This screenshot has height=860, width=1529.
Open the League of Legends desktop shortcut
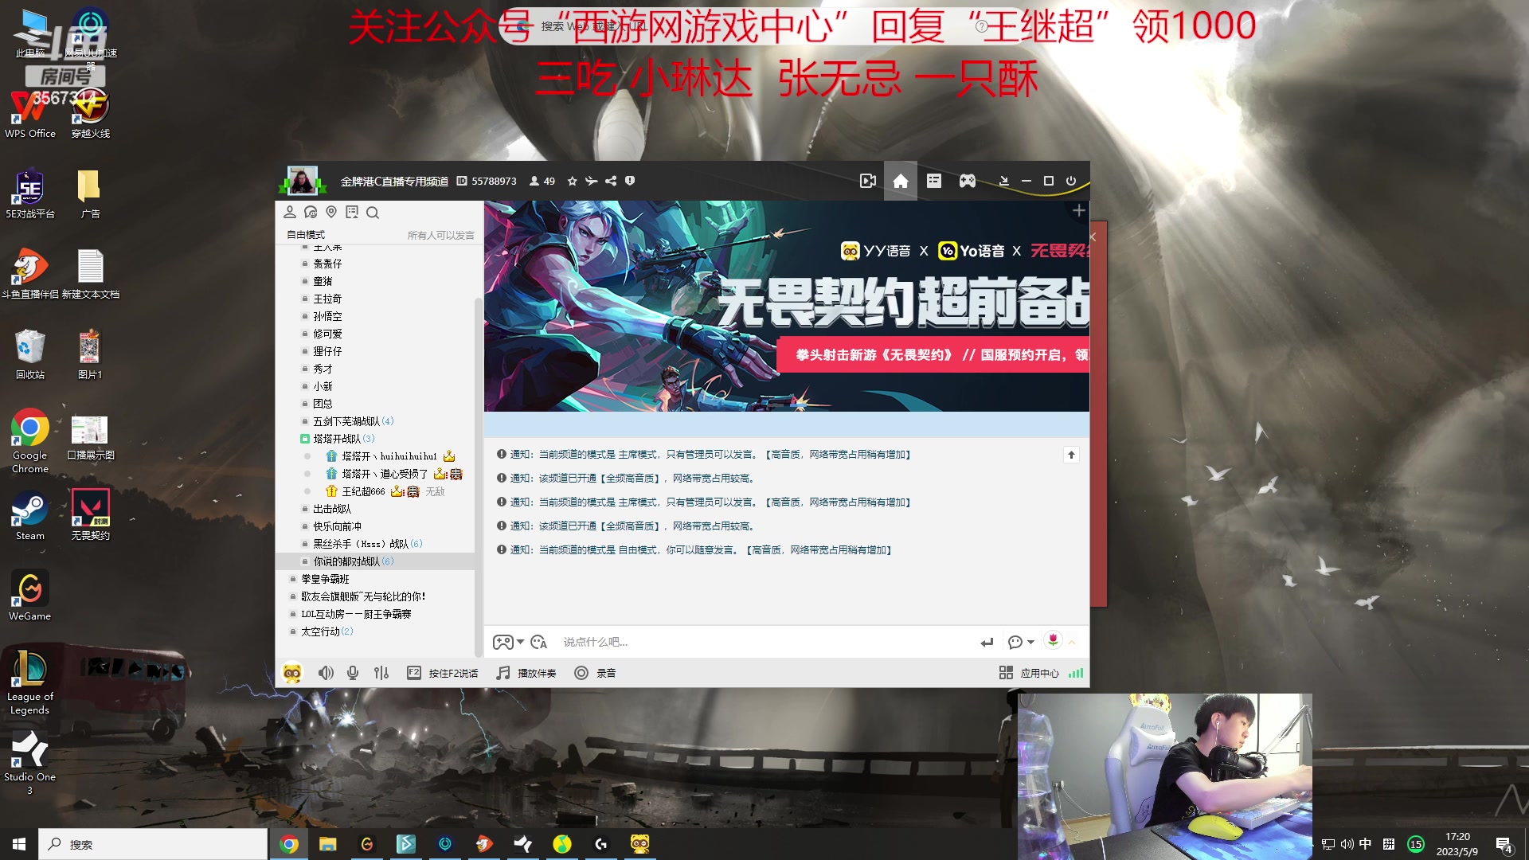tap(30, 682)
